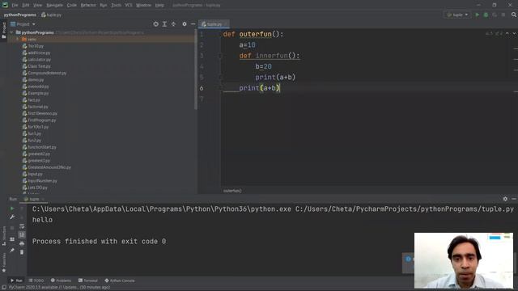Open Search Everywhere magnifier icon
518x291 pixels.
click(514, 15)
